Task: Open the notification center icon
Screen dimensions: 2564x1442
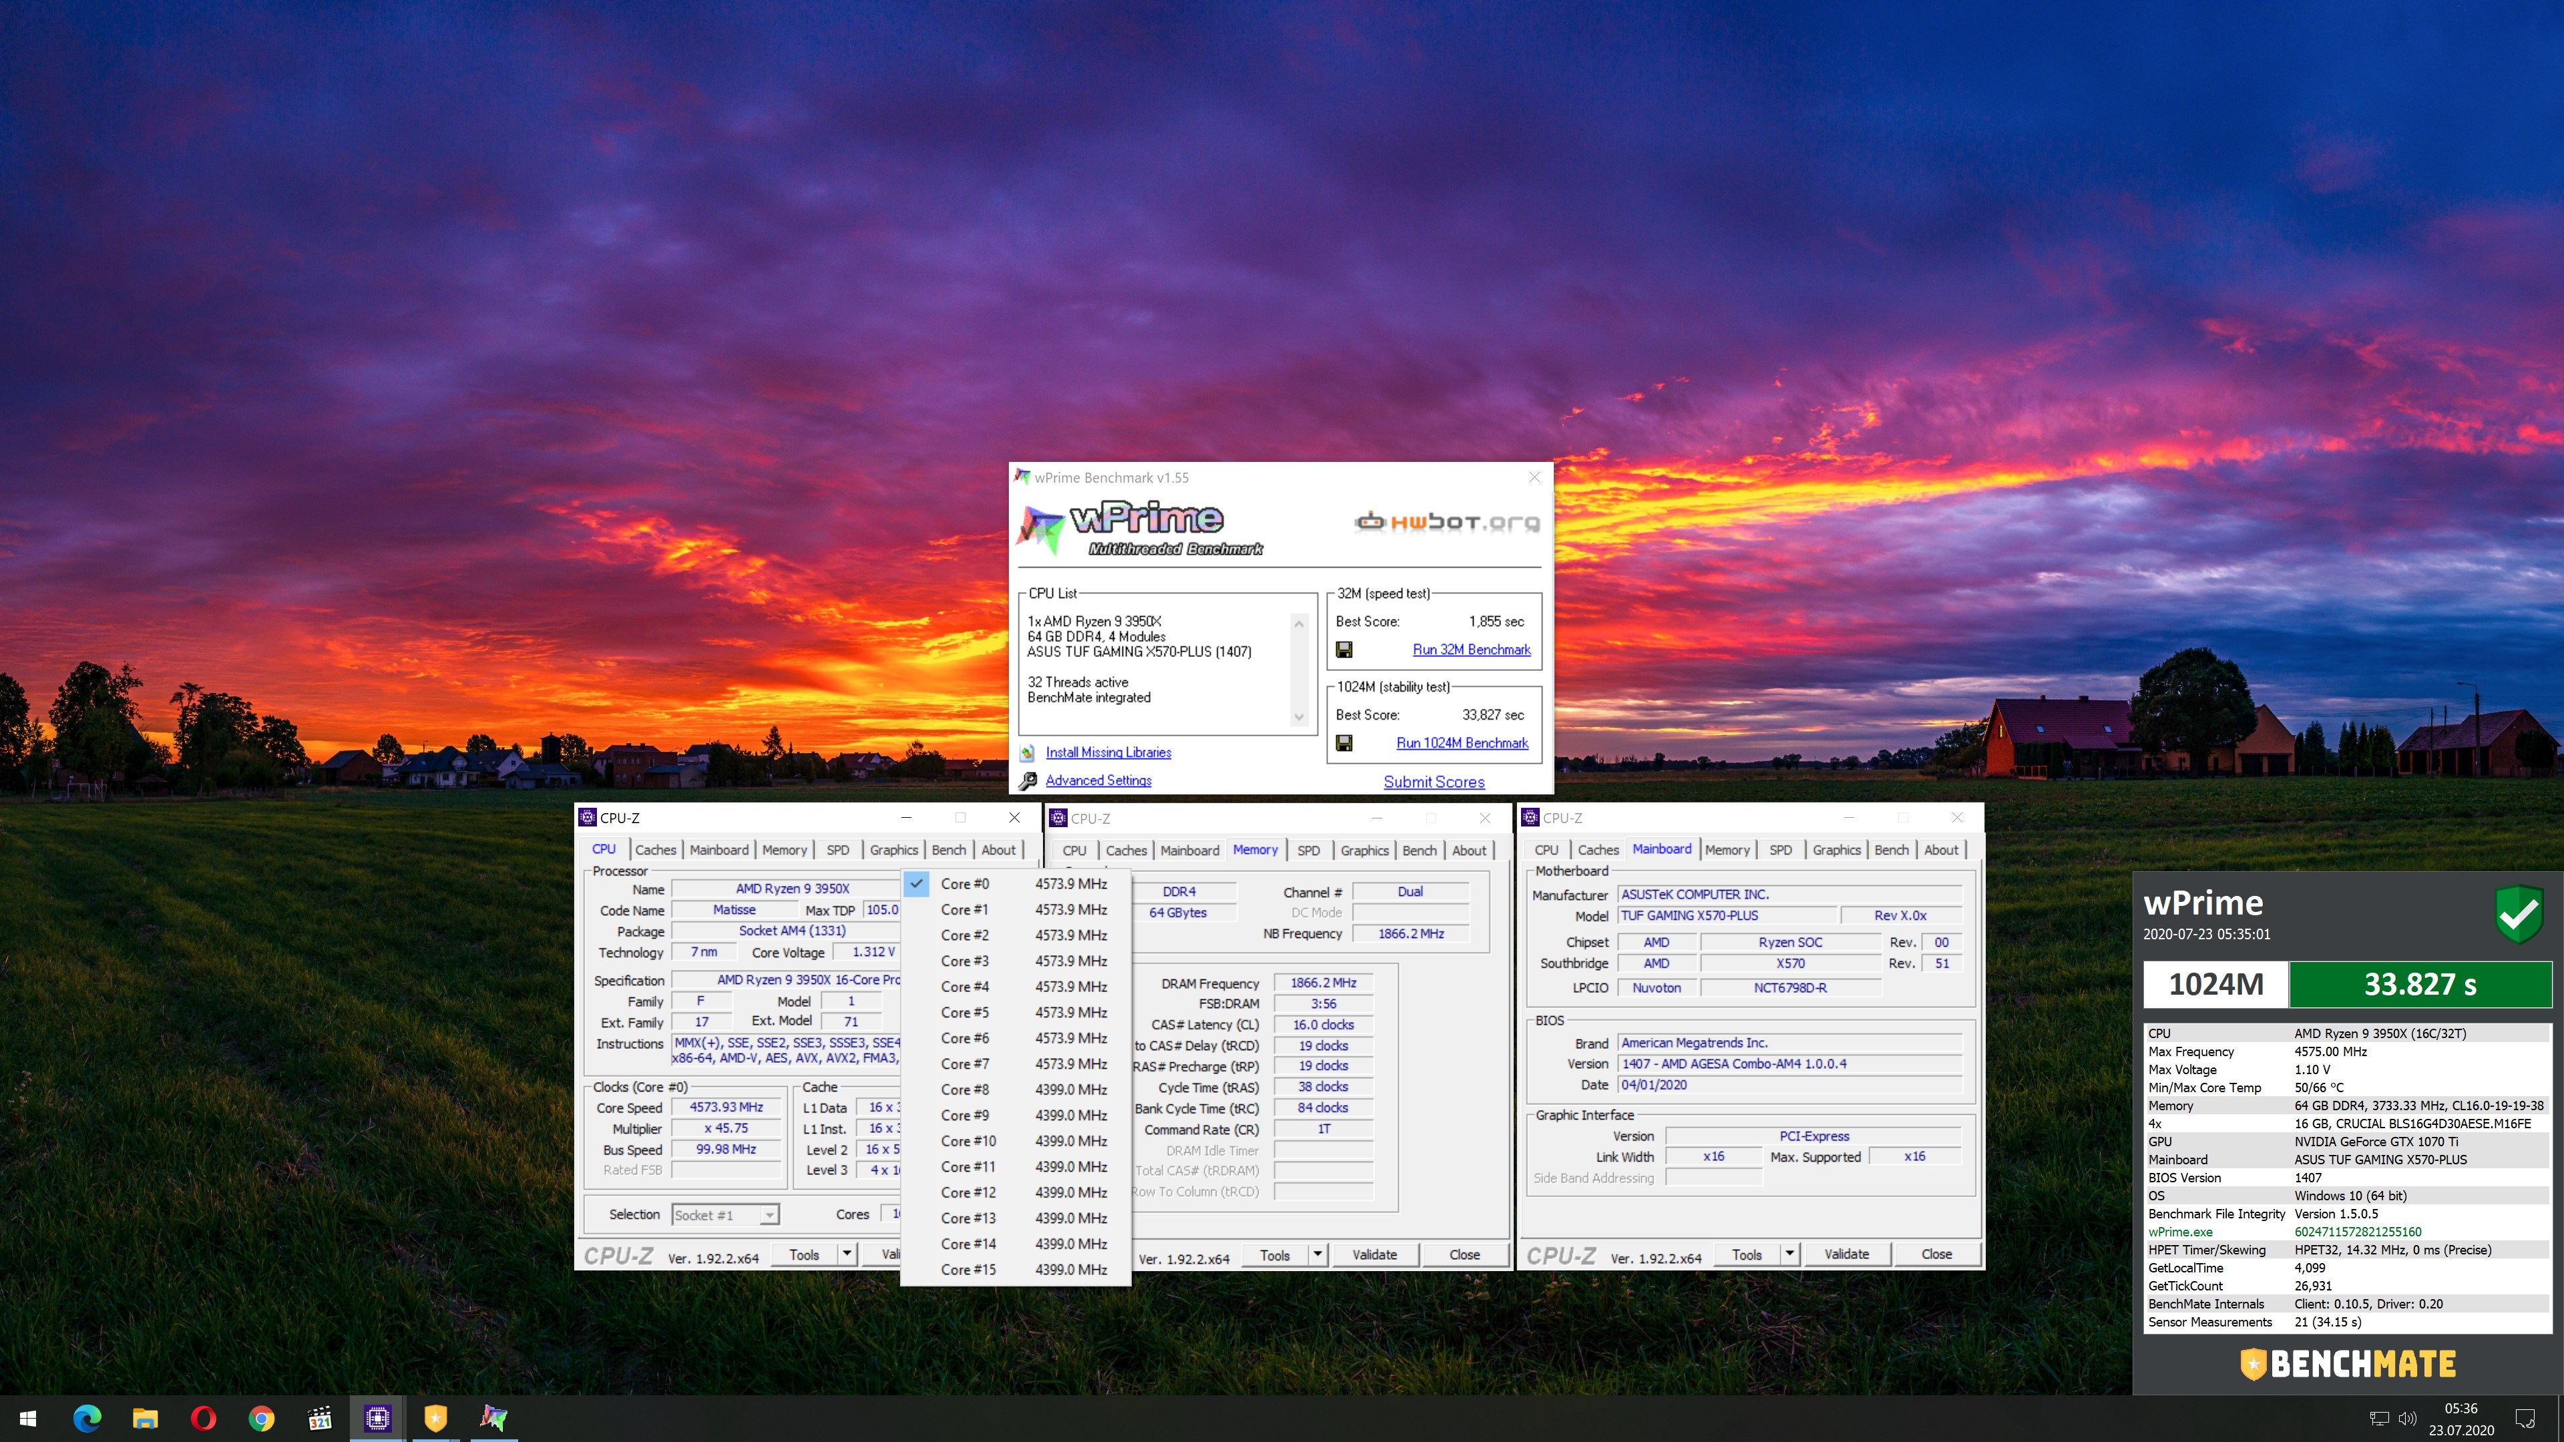Action: 2525,1418
